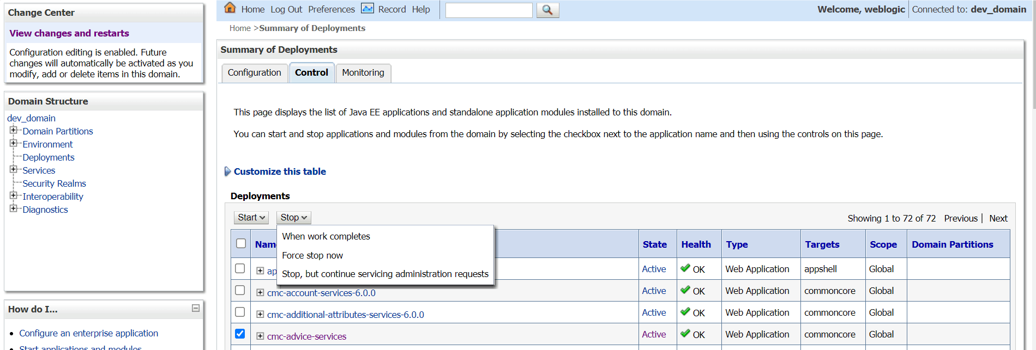The image size is (1036, 350).
Task: Click the Next pagination link
Action: (998, 218)
